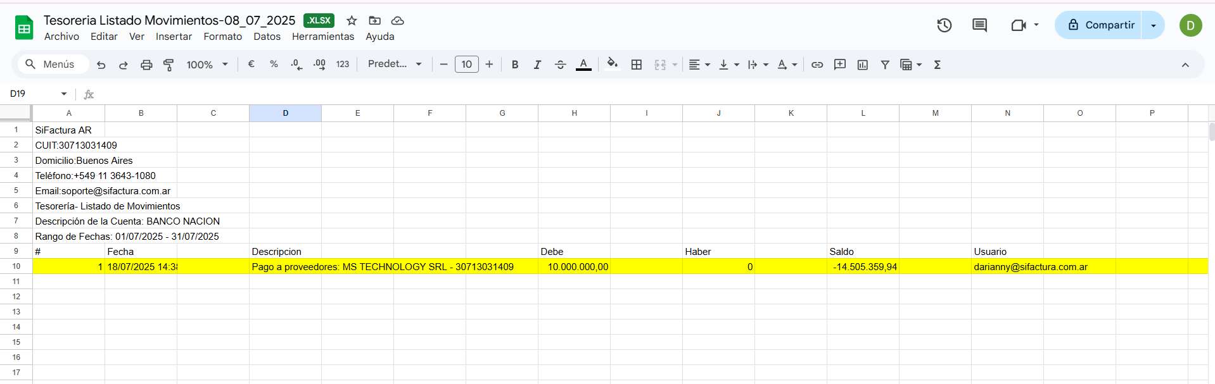Expand the video call options arrow

click(x=1036, y=25)
